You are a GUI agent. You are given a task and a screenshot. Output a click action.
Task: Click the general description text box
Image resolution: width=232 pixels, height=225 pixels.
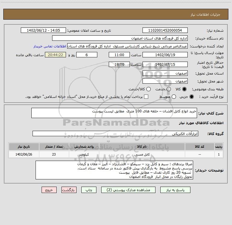[x=114, y=113]
